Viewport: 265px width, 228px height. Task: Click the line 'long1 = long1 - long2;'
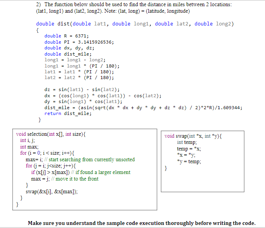(75, 60)
